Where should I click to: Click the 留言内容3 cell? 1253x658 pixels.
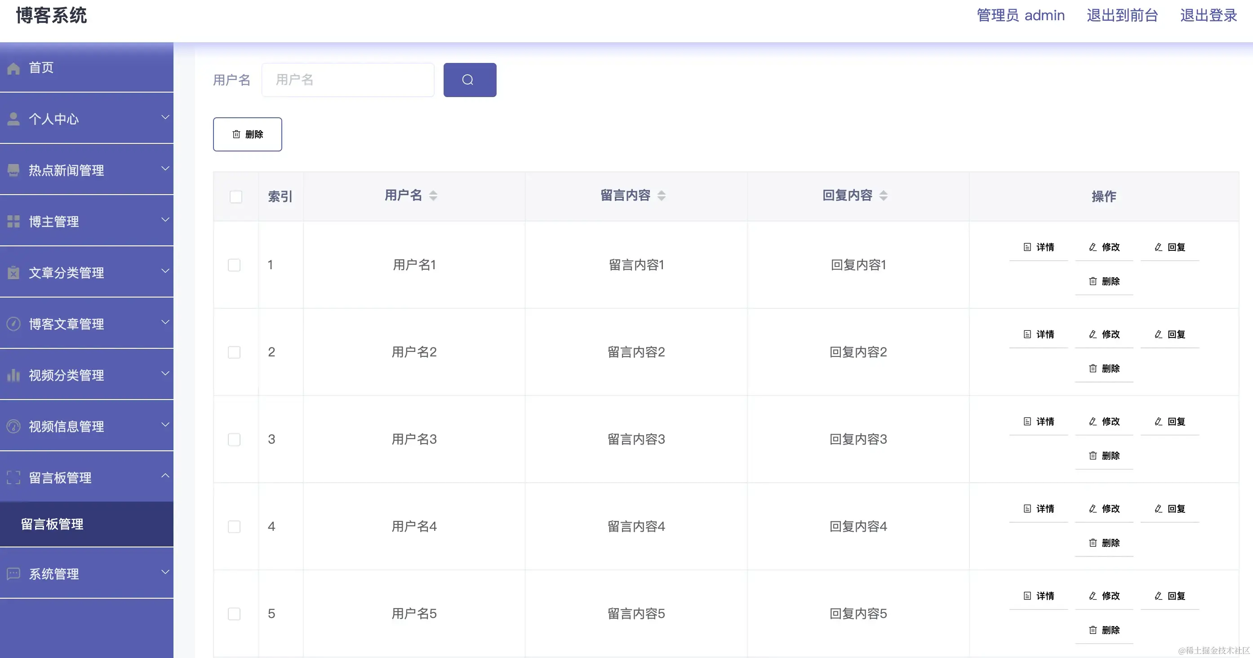point(636,440)
